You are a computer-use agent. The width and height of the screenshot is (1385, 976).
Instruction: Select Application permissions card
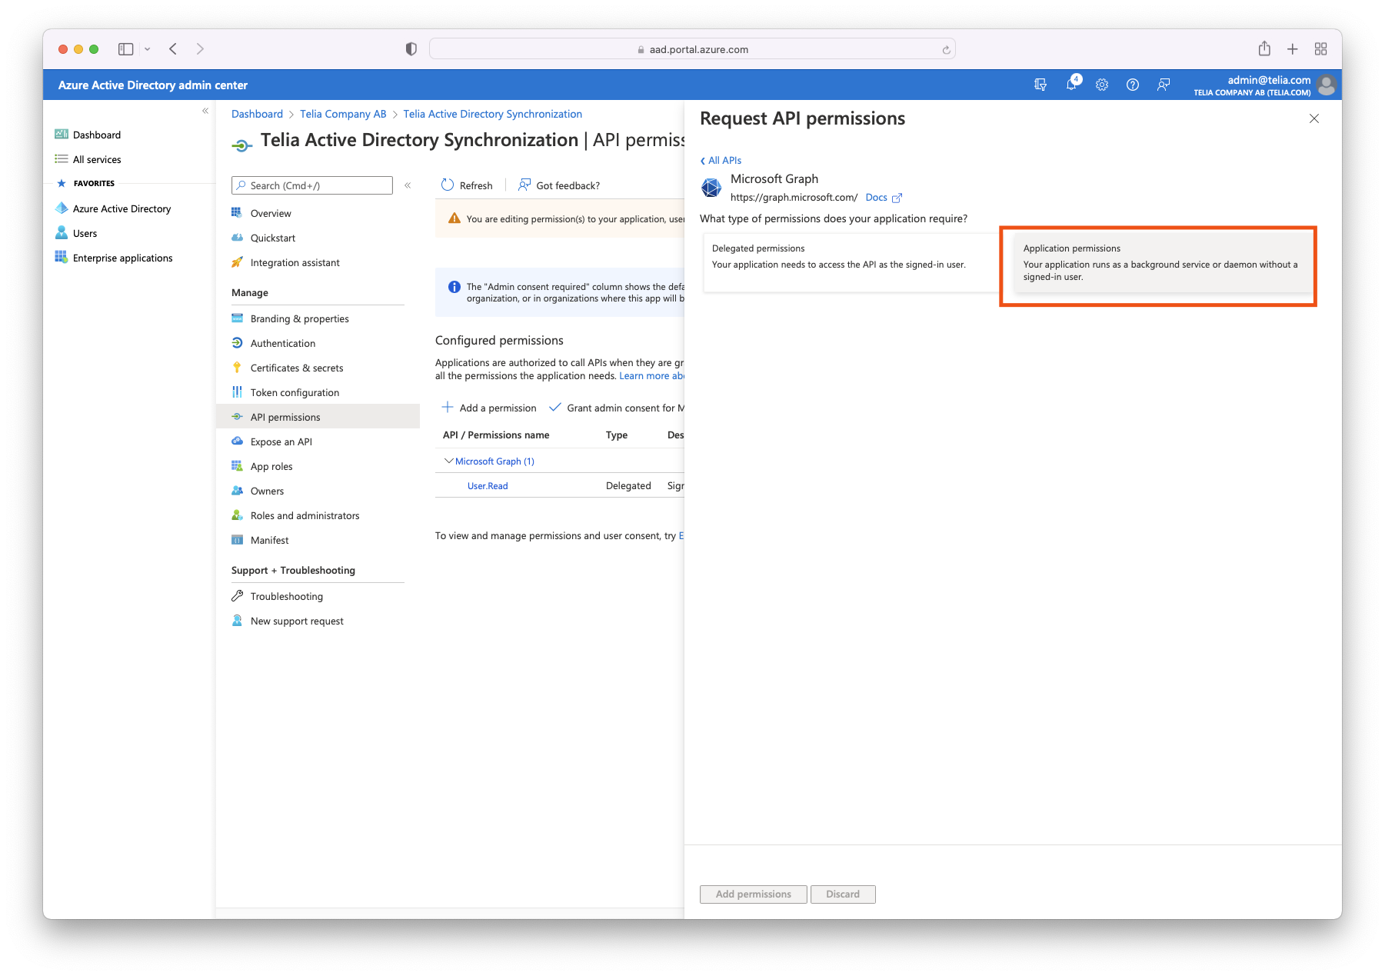(x=1162, y=262)
